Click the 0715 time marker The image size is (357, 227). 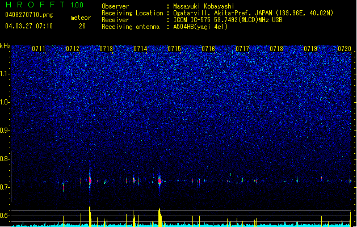coord(174,49)
